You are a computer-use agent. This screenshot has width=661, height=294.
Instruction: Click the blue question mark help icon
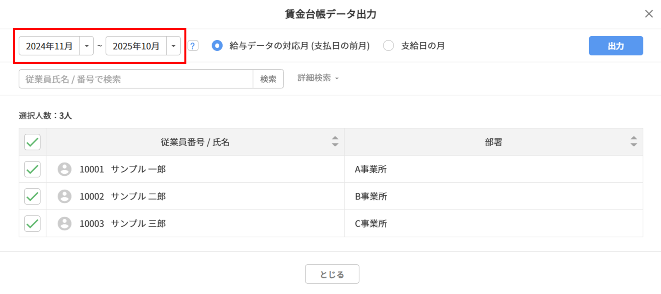click(193, 46)
